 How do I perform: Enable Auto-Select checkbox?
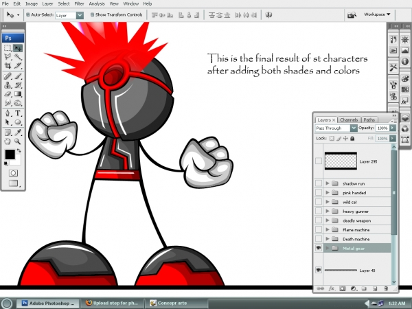[x=28, y=14]
